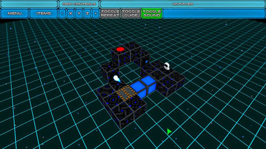
Task: Open the ITEMS panel
Action: [x=44, y=13]
